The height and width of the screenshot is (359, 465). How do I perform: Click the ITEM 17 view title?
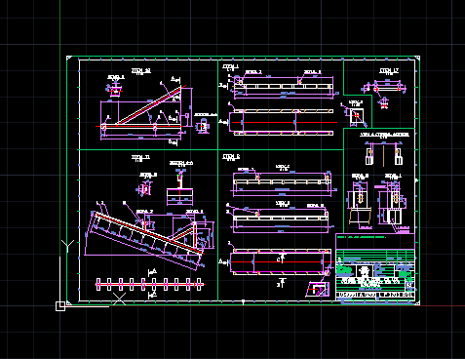(389, 70)
